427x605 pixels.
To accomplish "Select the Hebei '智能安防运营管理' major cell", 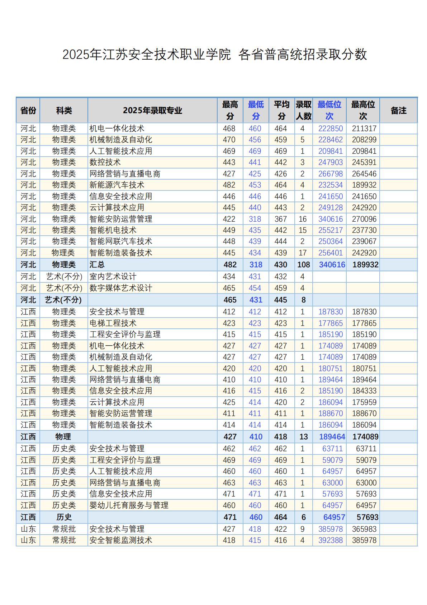I will [153, 219].
